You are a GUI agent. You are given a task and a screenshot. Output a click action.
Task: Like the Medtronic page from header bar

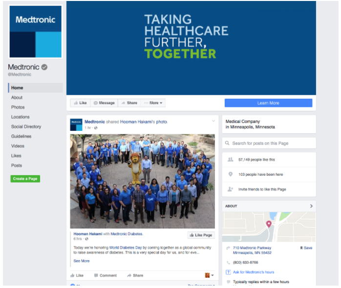(80, 103)
